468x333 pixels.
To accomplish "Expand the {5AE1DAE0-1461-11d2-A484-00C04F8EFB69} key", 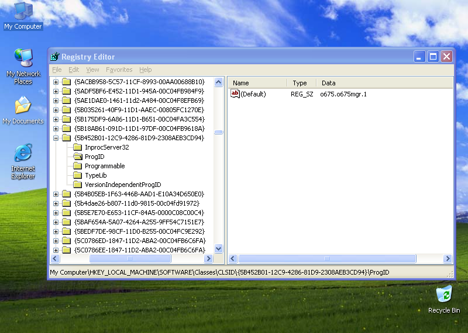I will (56, 100).
